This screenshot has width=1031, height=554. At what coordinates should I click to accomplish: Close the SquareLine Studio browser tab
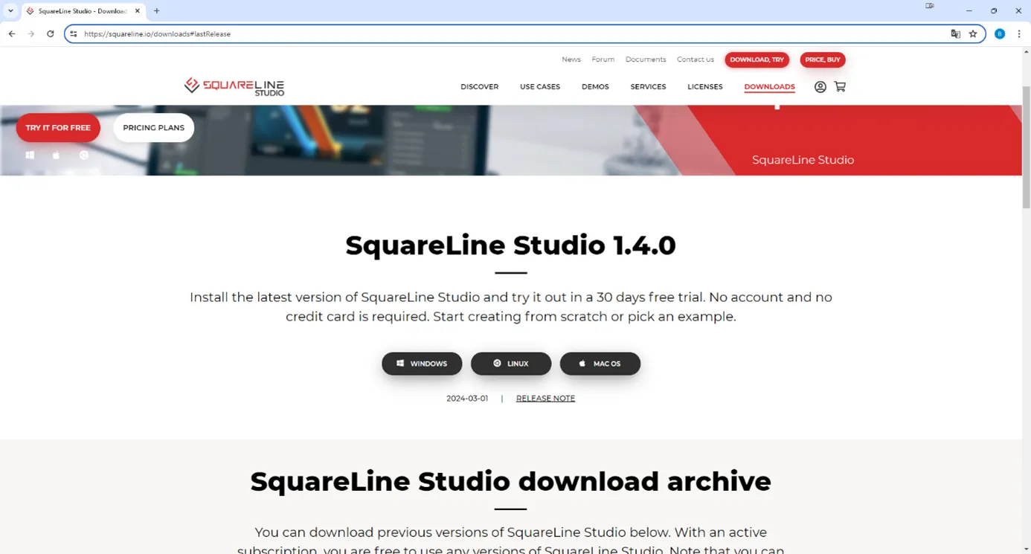(x=138, y=11)
